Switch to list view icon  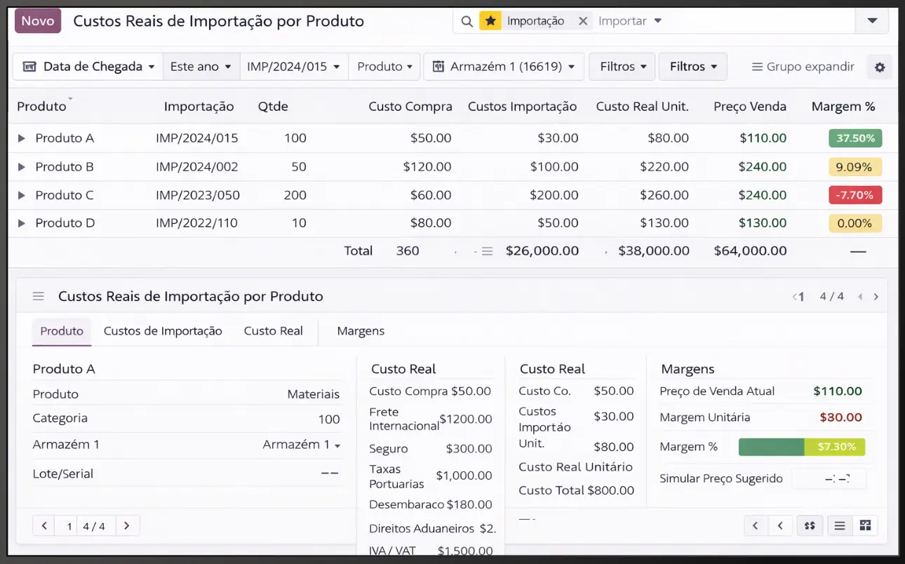click(x=839, y=525)
